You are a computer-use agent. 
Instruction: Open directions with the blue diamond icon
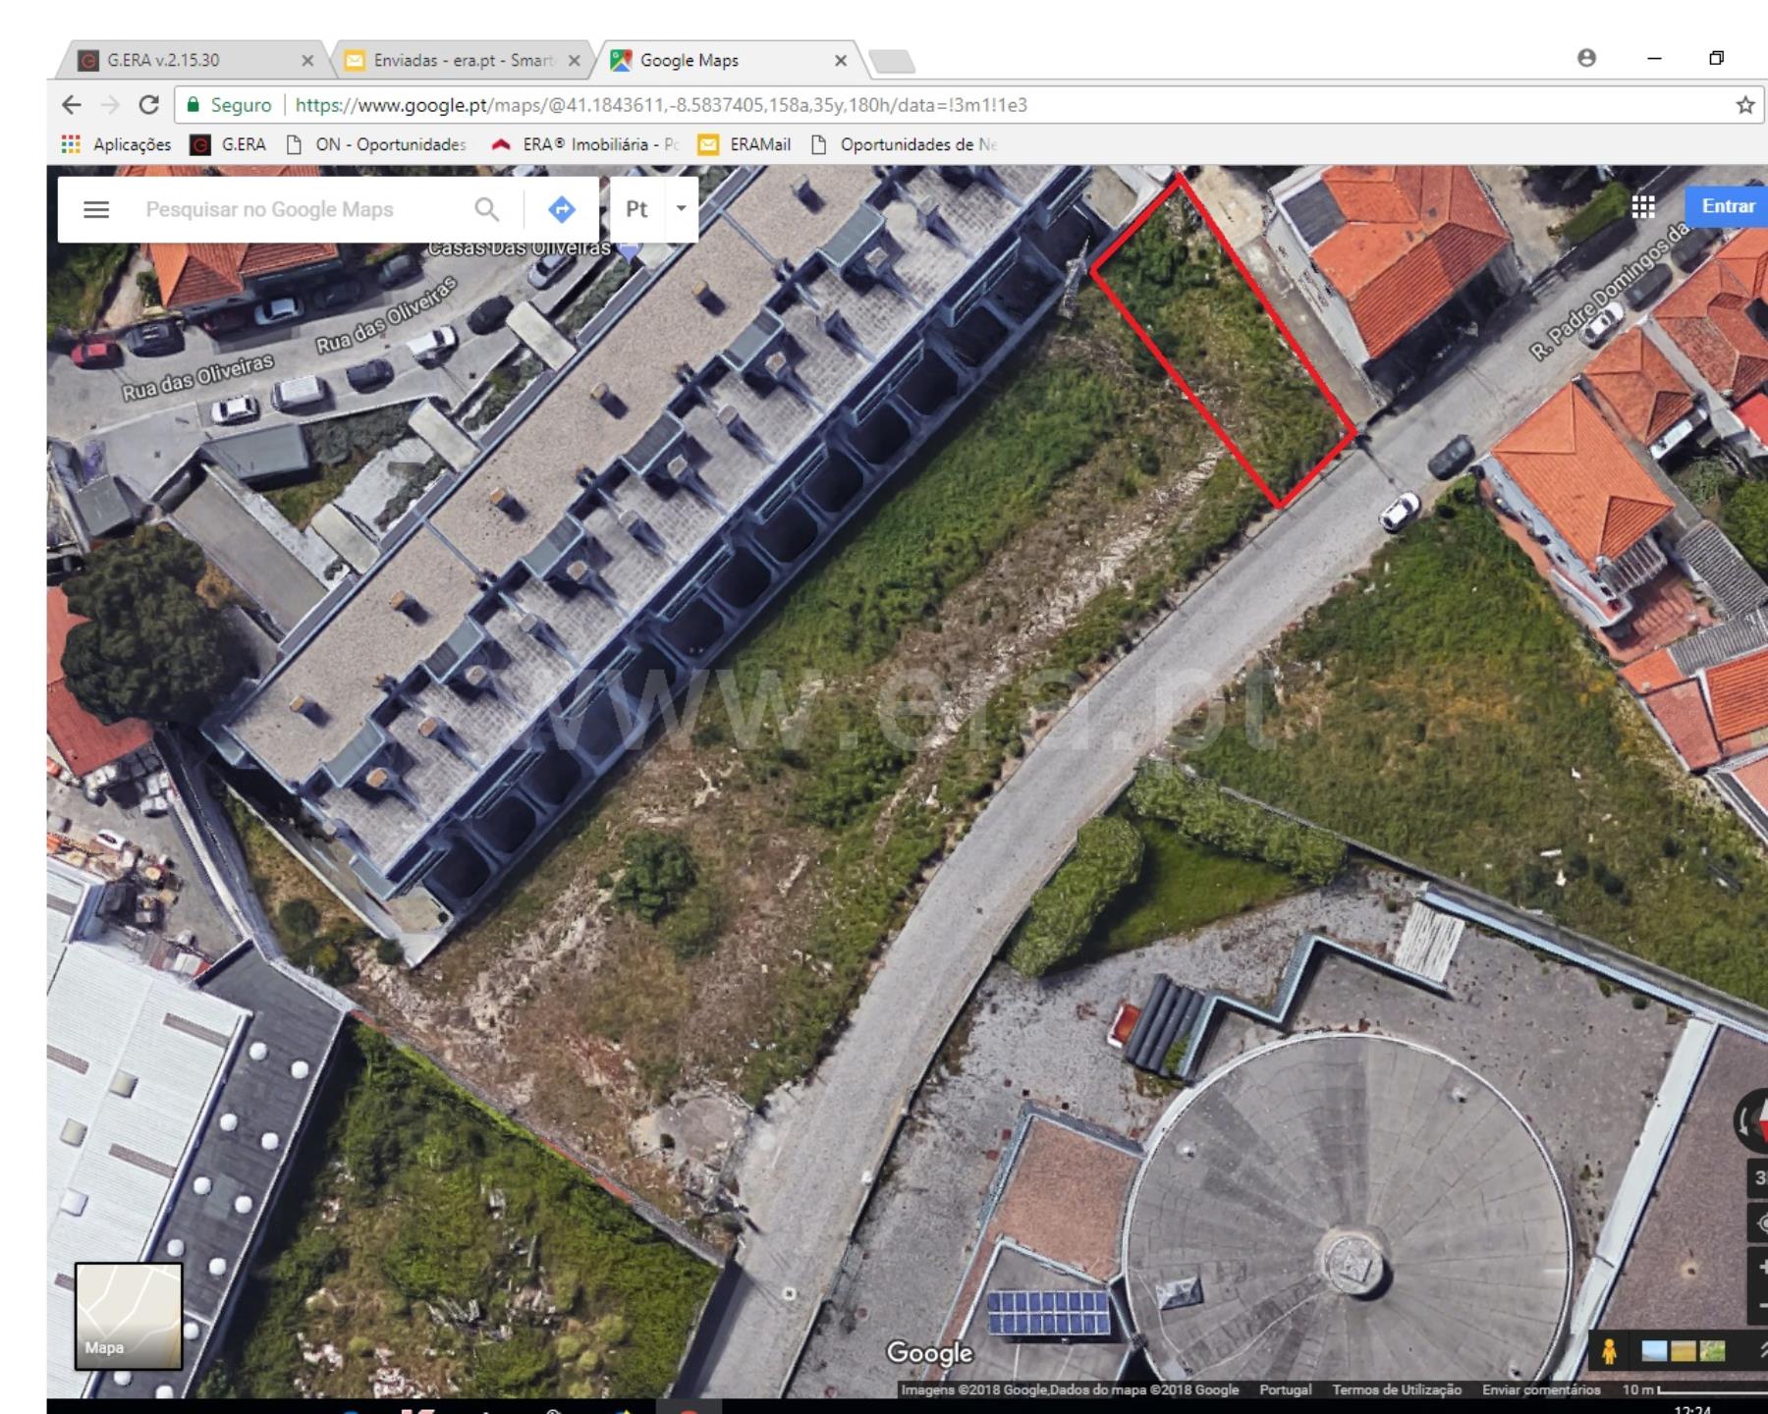(561, 209)
